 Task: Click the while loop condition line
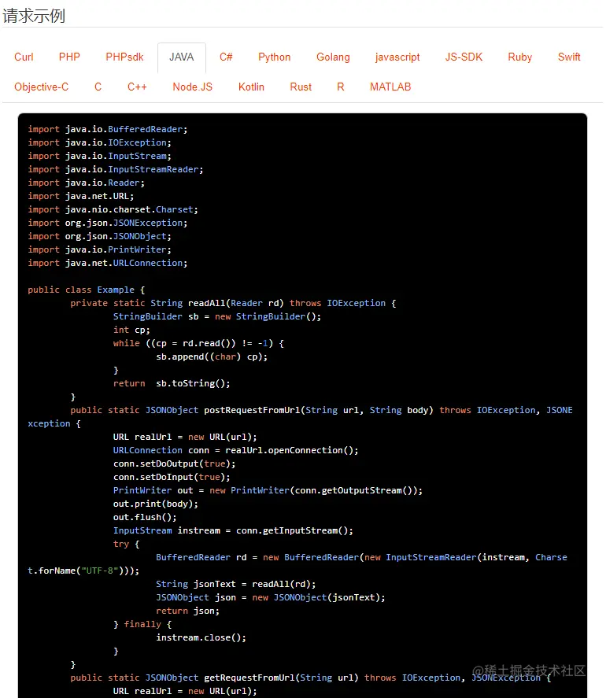(198, 343)
